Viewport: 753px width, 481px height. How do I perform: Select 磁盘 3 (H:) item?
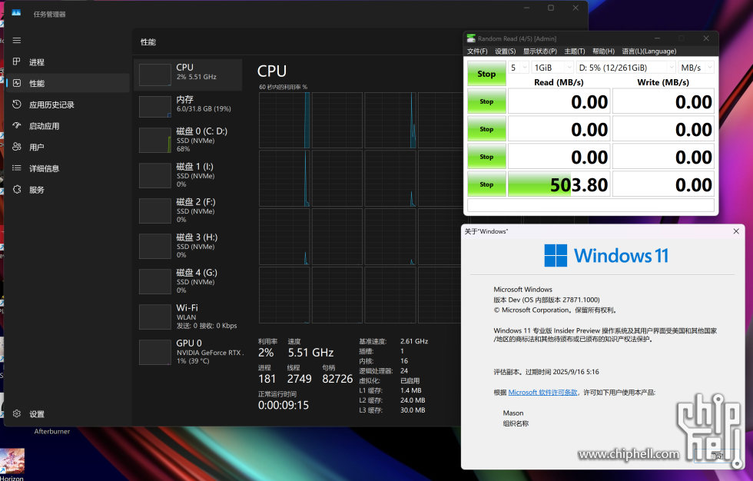(x=188, y=246)
